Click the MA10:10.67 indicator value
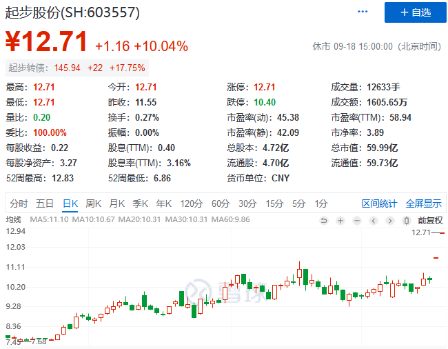The image size is (448, 349). click(x=93, y=219)
